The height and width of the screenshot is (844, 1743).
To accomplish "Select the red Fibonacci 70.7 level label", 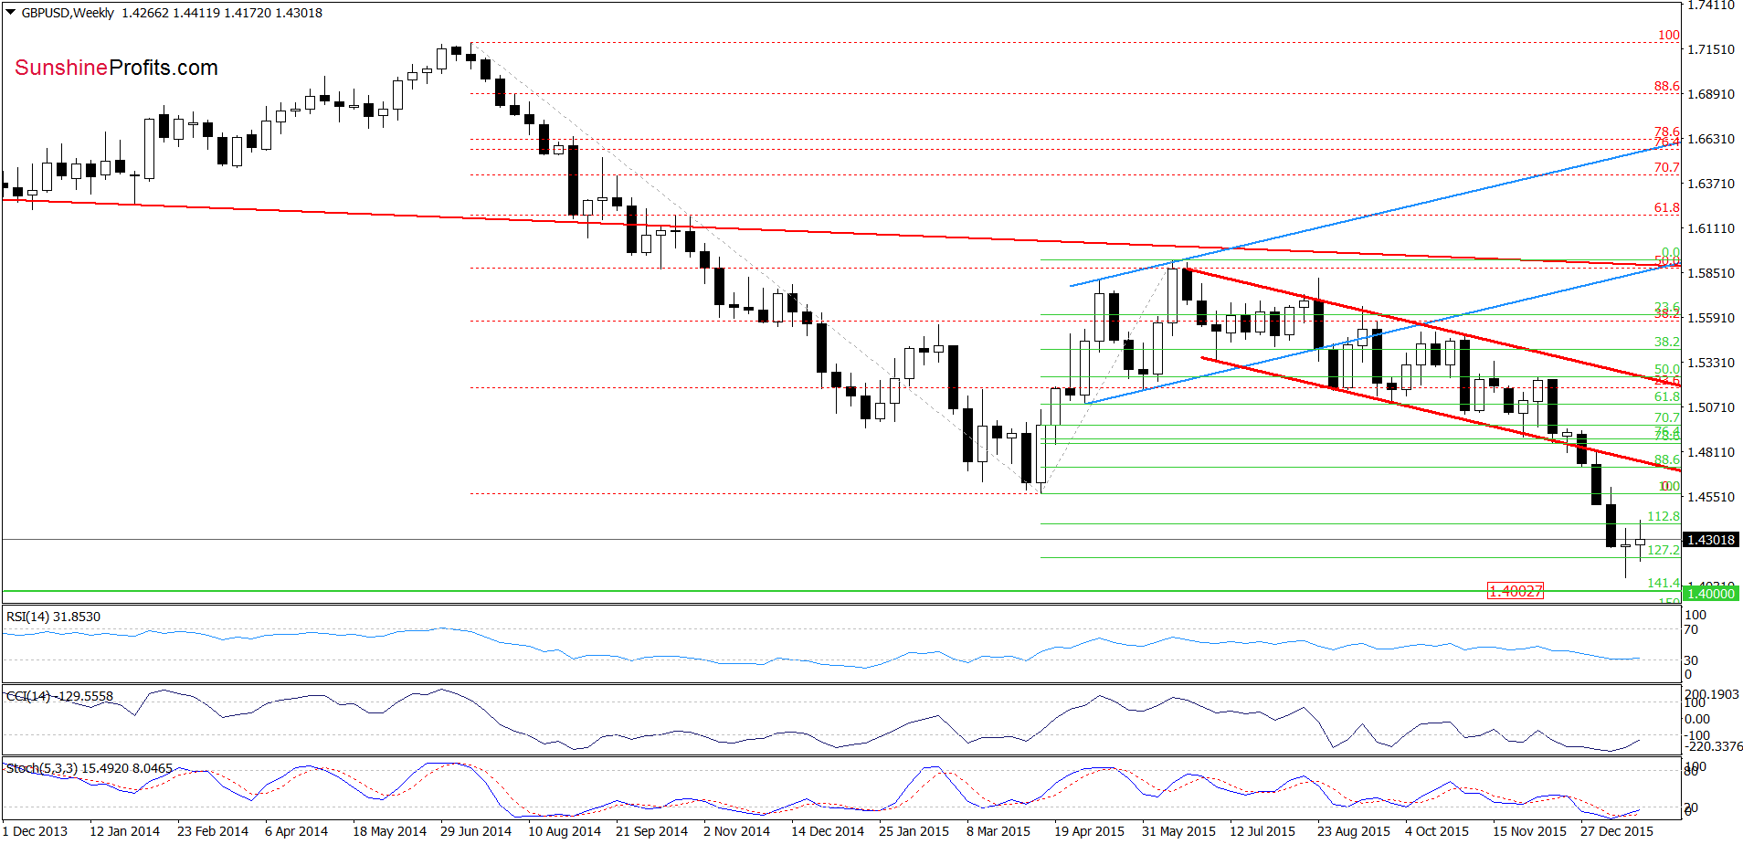I will point(1666,167).
